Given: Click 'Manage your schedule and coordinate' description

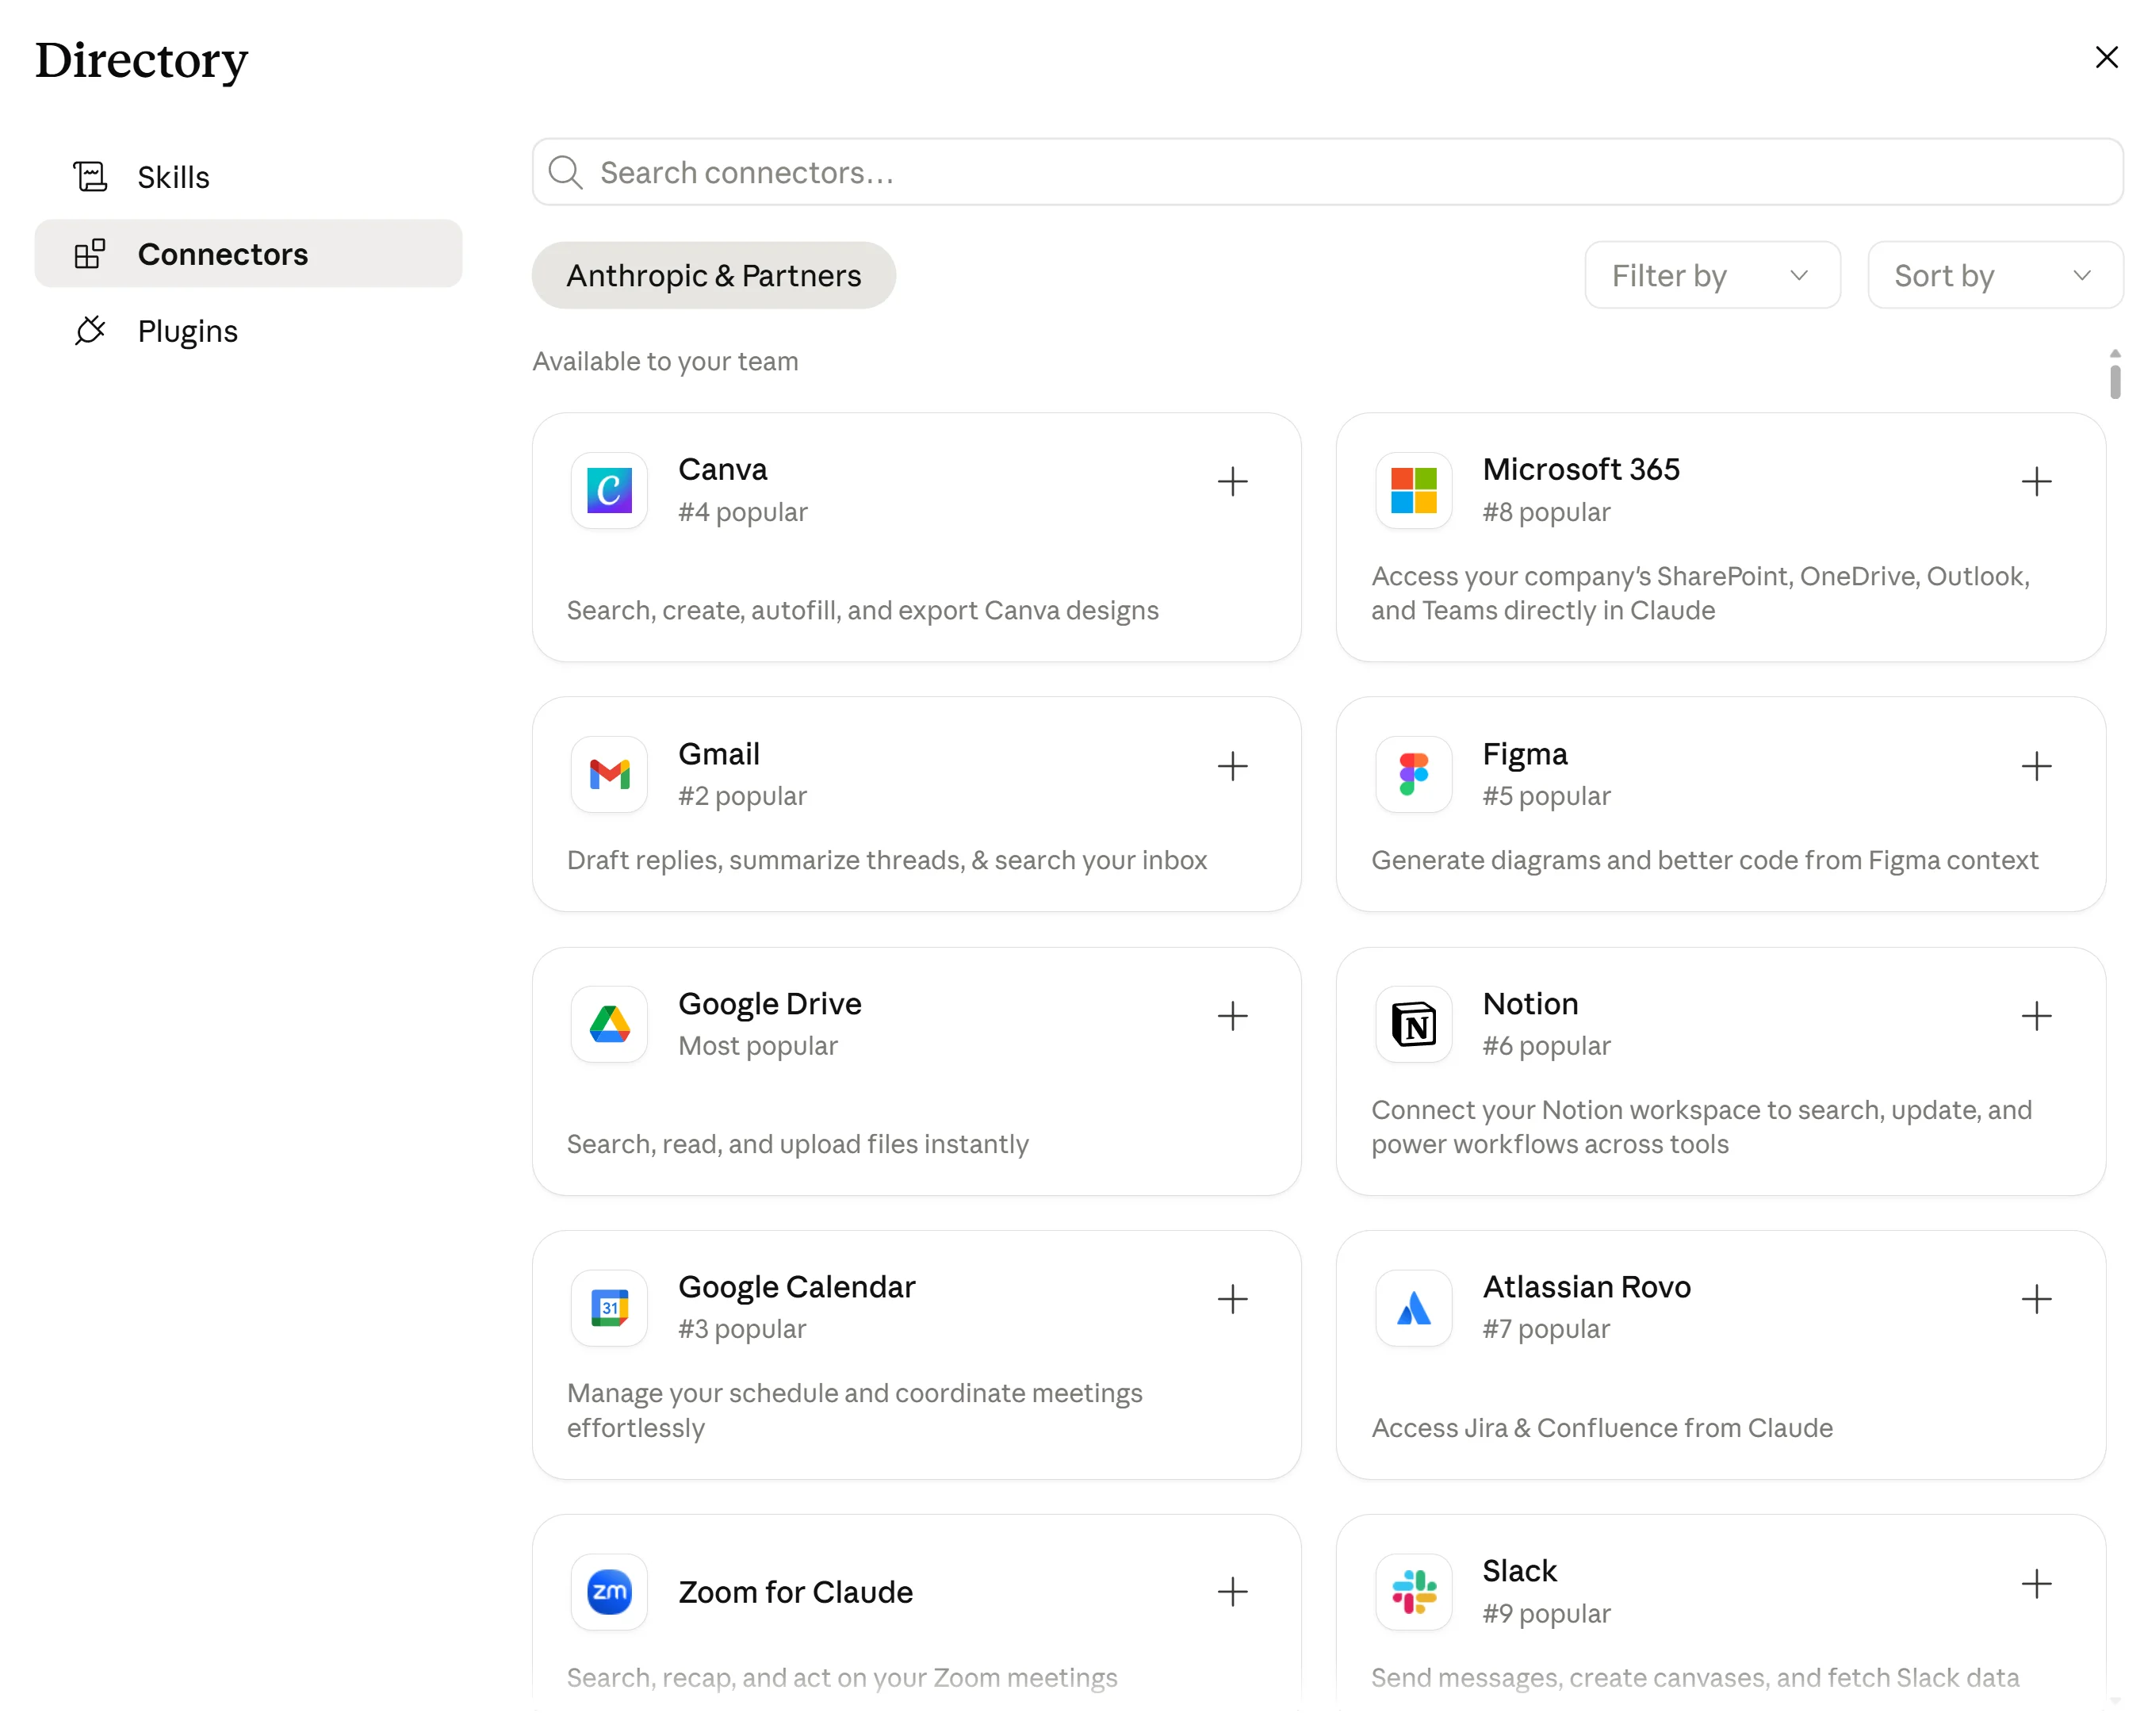Looking at the screenshot, I should (x=855, y=1410).
